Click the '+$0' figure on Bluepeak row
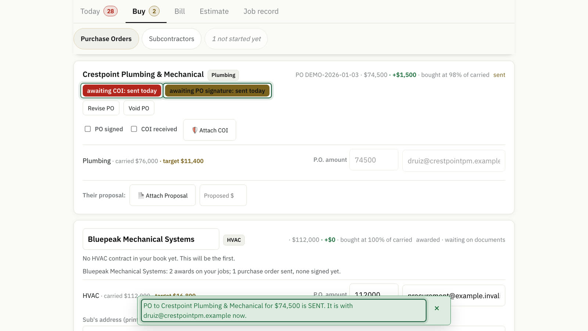 pos(330,240)
